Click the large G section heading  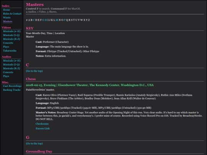(x=28, y=137)
